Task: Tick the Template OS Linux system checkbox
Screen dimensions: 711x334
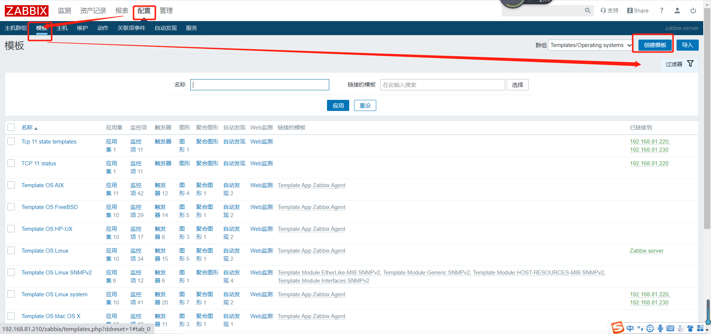Action: click(x=11, y=294)
